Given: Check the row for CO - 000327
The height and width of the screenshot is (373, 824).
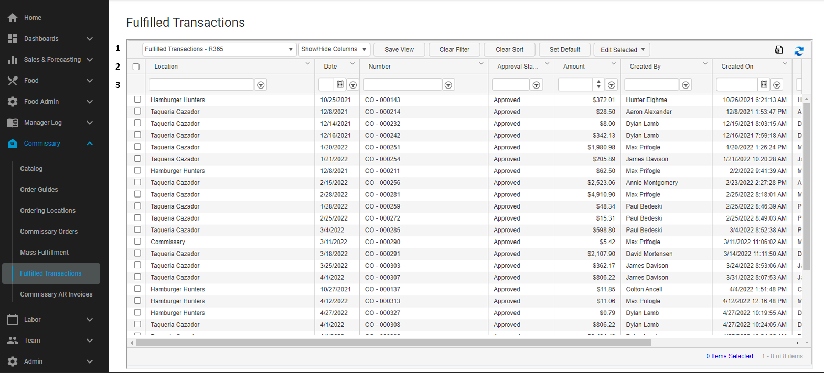Looking at the screenshot, I should tap(137, 312).
